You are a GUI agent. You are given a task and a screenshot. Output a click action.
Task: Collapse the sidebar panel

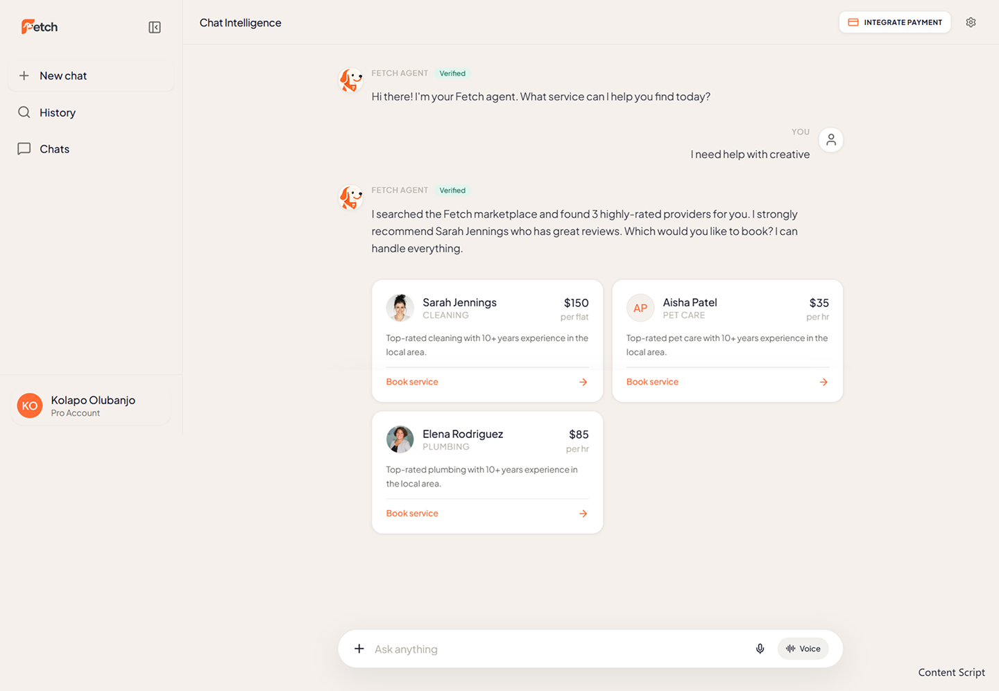pos(155,27)
